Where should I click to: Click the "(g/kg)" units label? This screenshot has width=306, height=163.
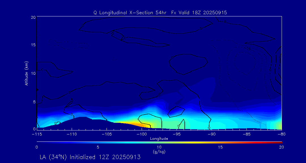pyautogui.click(x=159, y=152)
